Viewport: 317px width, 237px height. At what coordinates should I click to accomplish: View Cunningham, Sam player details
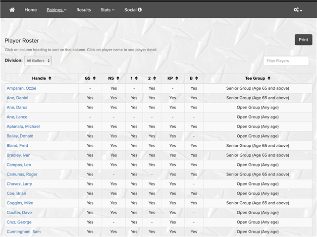click(23, 232)
